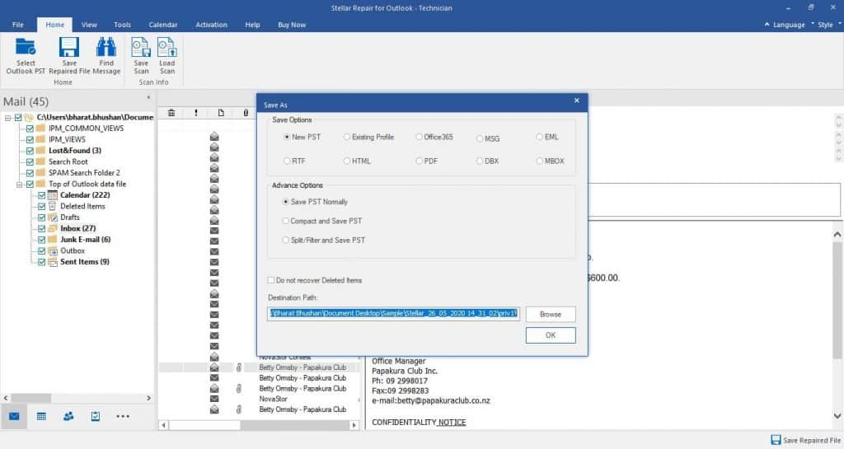Click the delete column trash icon header

pos(171,113)
